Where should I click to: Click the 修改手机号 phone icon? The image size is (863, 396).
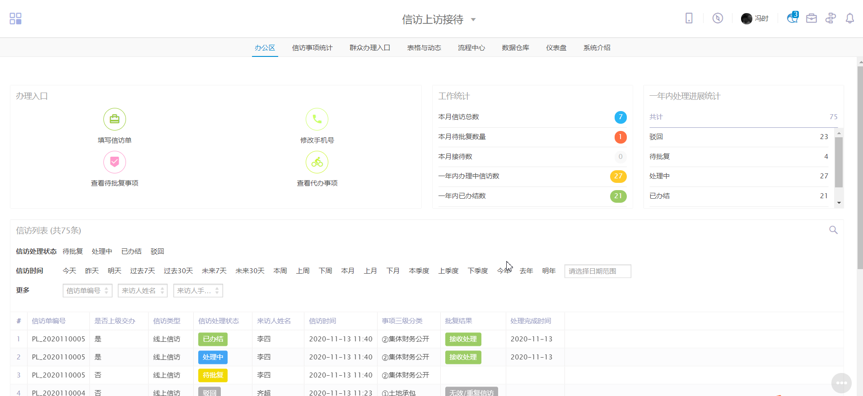coord(317,119)
